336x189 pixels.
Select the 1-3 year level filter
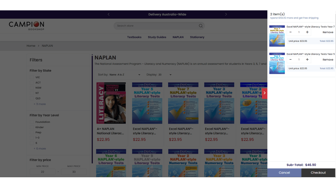(32, 138)
